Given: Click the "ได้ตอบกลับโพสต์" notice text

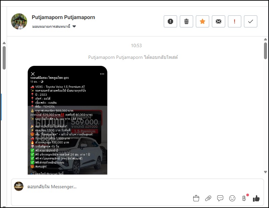Looking at the screenshot, I should point(161,57).
